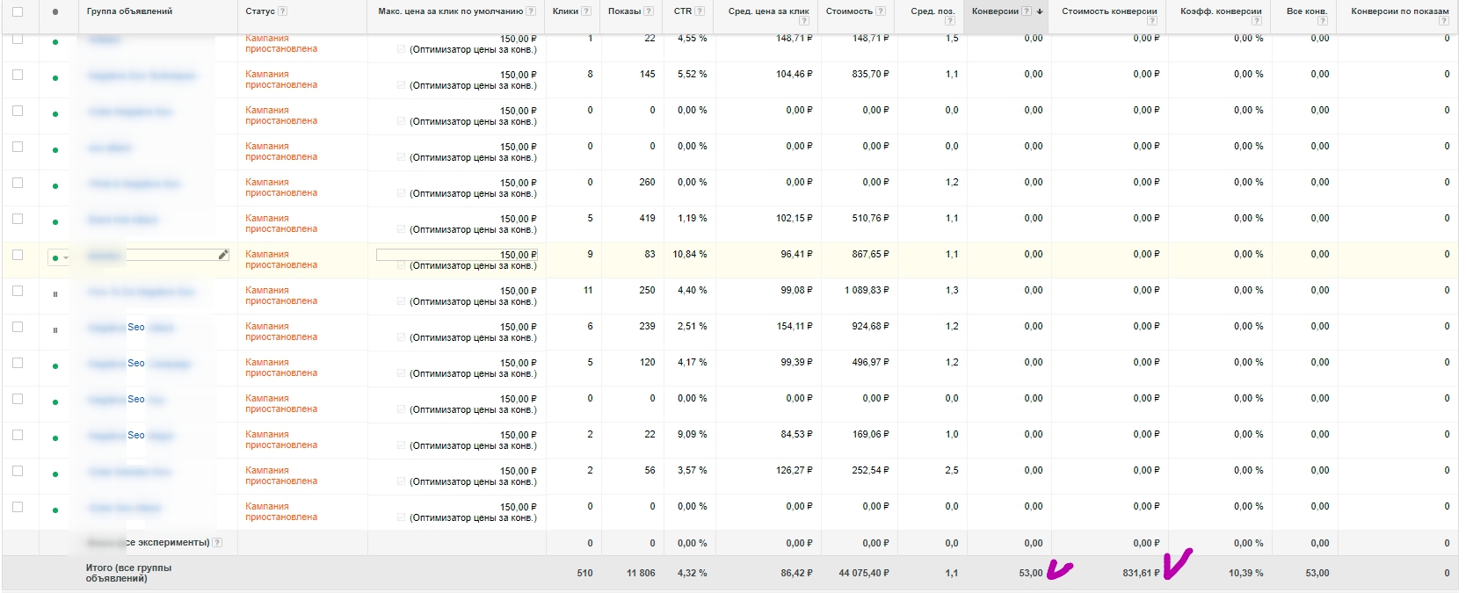Toggle the select-all checkbox in header
Image resolution: width=1466 pixels, height=593 pixels.
point(18,12)
